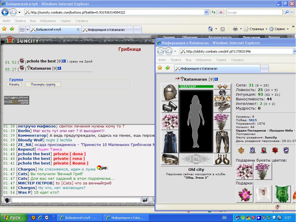Open the Избранное menu in main window
Viewport: 296px width, 222px height.
(48, 21)
